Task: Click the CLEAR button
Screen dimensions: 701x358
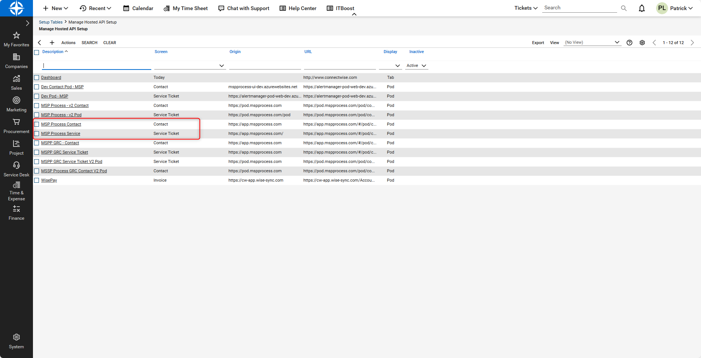Action: click(110, 43)
